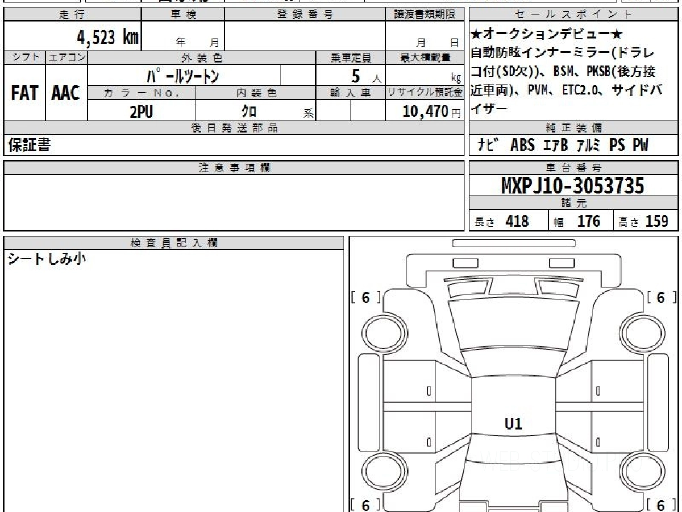Select the hood panel in car diagram
The width and height of the screenshot is (682, 512).
pyautogui.click(x=513, y=323)
